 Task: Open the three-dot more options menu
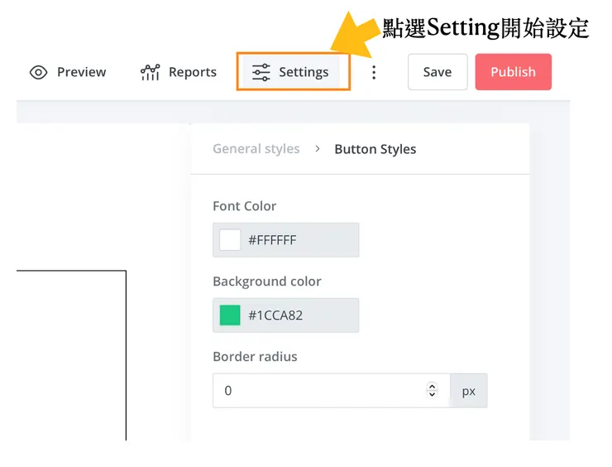(374, 72)
